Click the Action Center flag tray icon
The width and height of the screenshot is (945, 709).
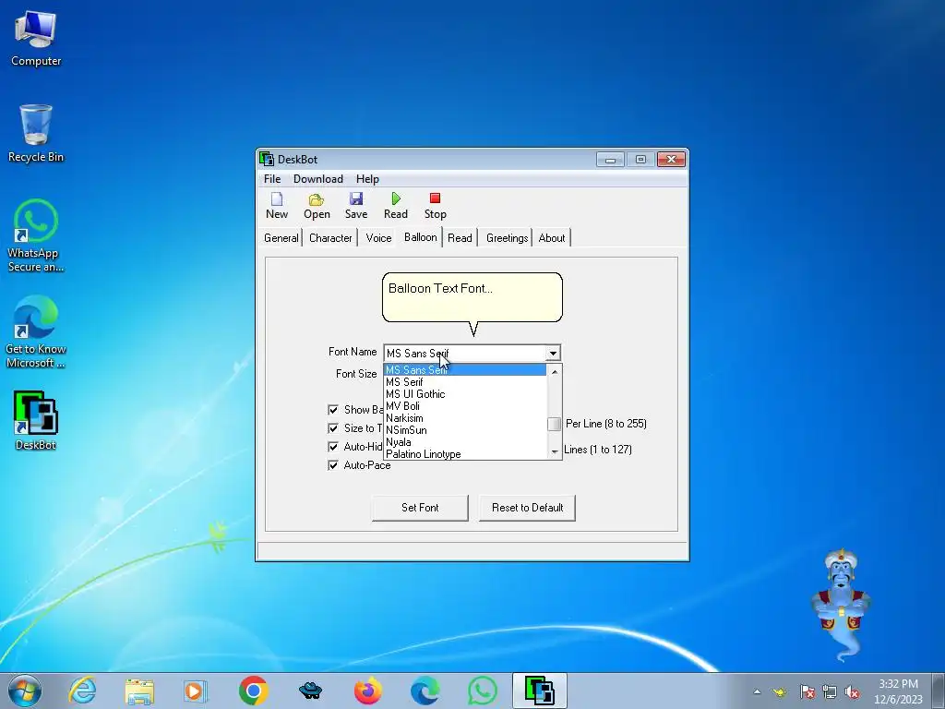(x=807, y=692)
